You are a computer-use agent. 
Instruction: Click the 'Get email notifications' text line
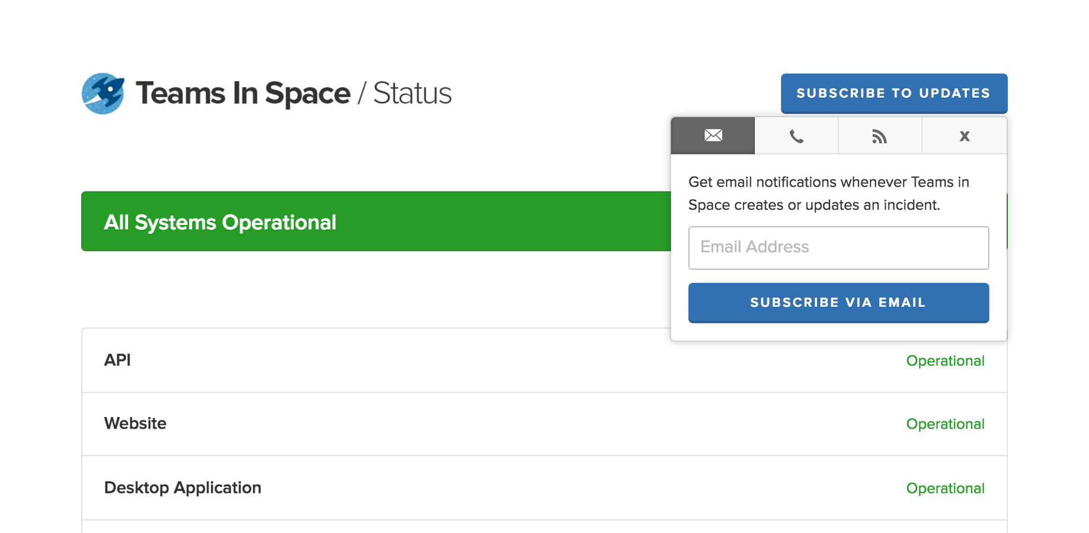click(828, 182)
